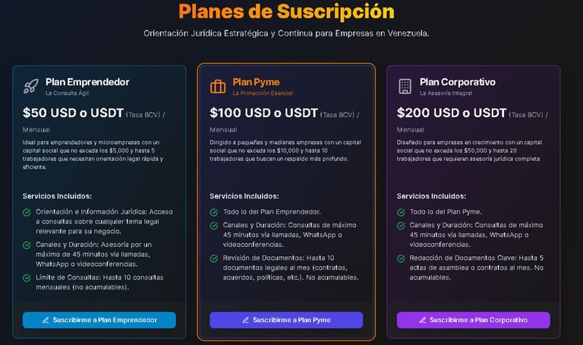This screenshot has width=583, height=345.
Task: Subscribe to Plan Emprendedor
Action: point(99,320)
